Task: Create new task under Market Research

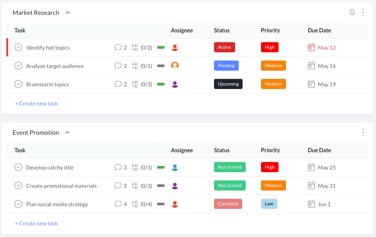Action: 36,103
